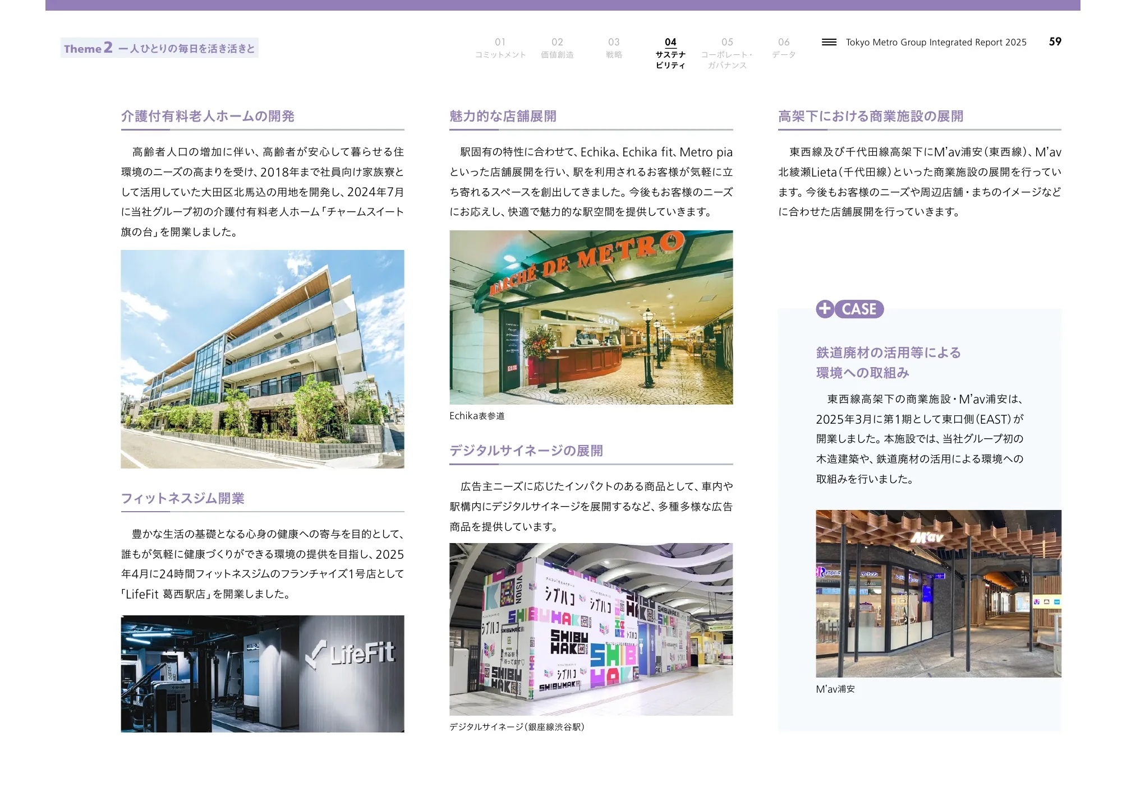
Task: Click the plus icon next to CASE badge
Action: [x=825, y=309]
